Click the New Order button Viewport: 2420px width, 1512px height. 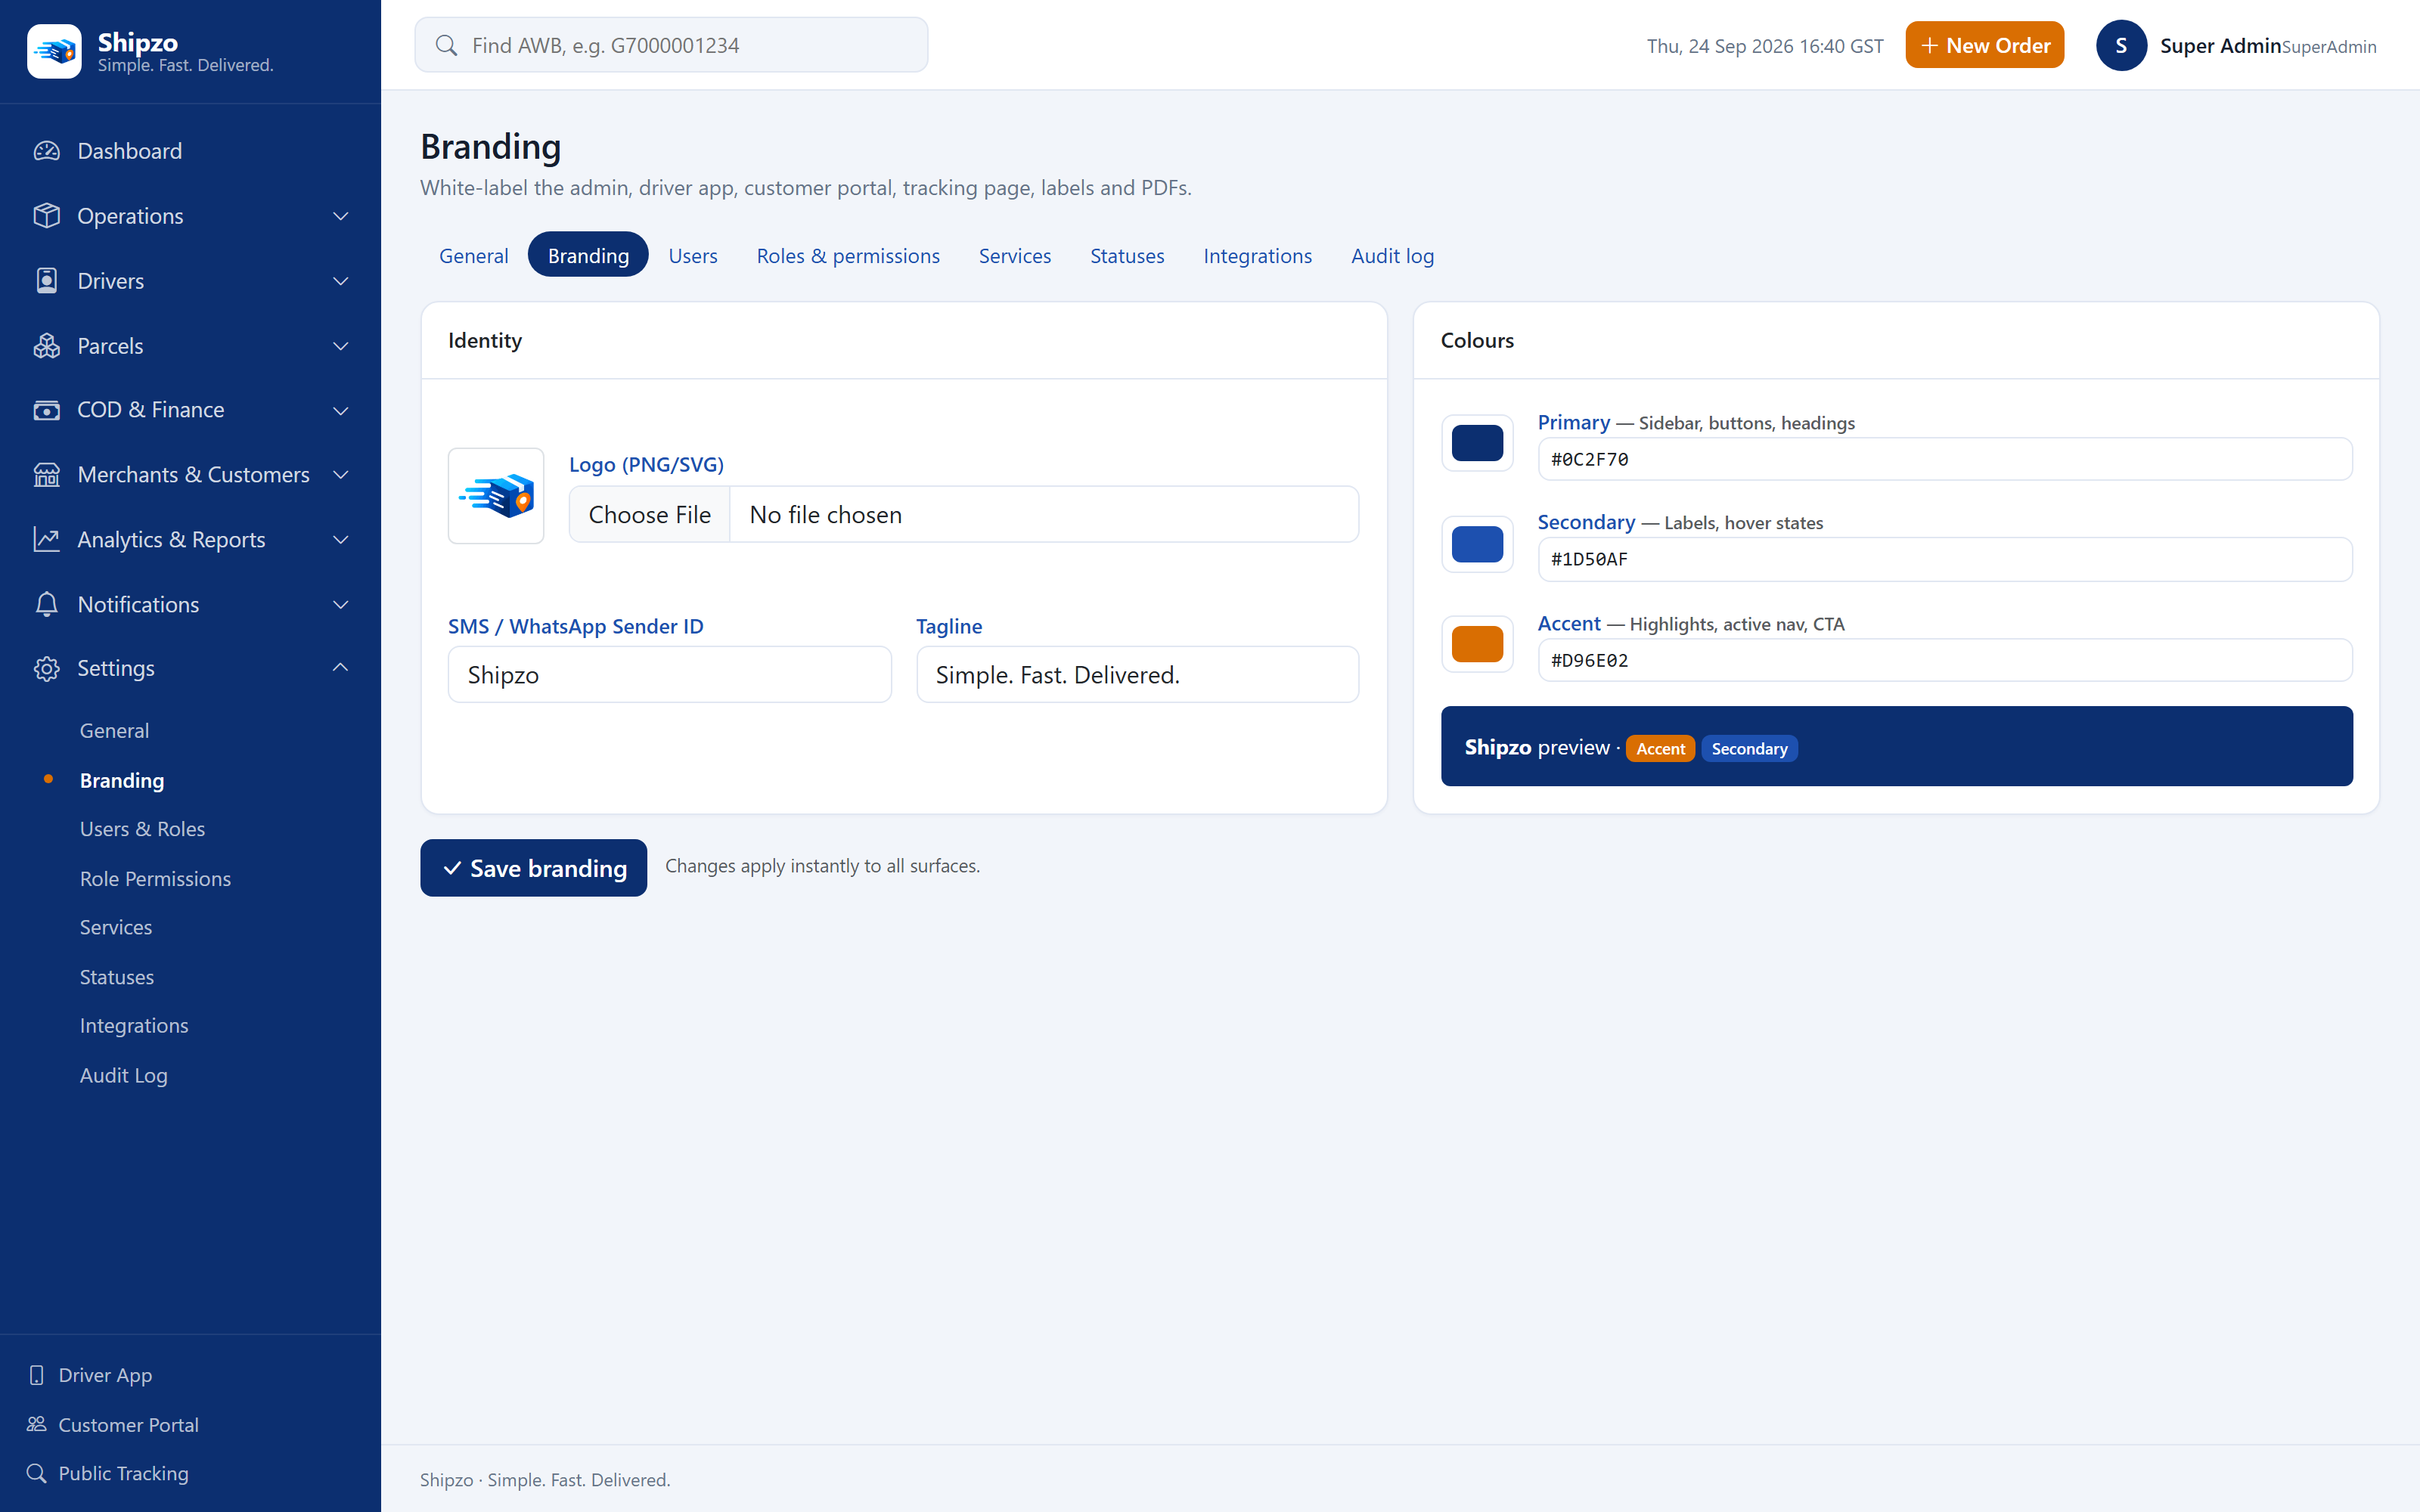click(1984, 45)
